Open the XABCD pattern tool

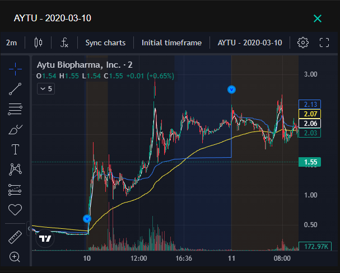(x=15, y=169)
